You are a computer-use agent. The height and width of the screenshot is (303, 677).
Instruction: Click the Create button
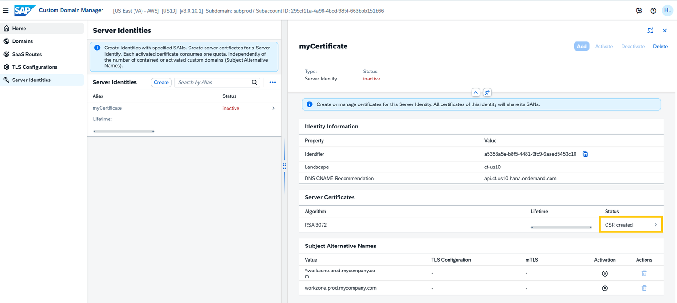[161, 82]
